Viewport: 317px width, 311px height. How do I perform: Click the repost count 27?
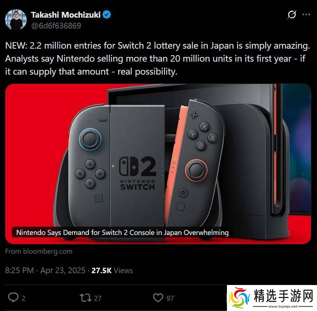click(98, 298)
